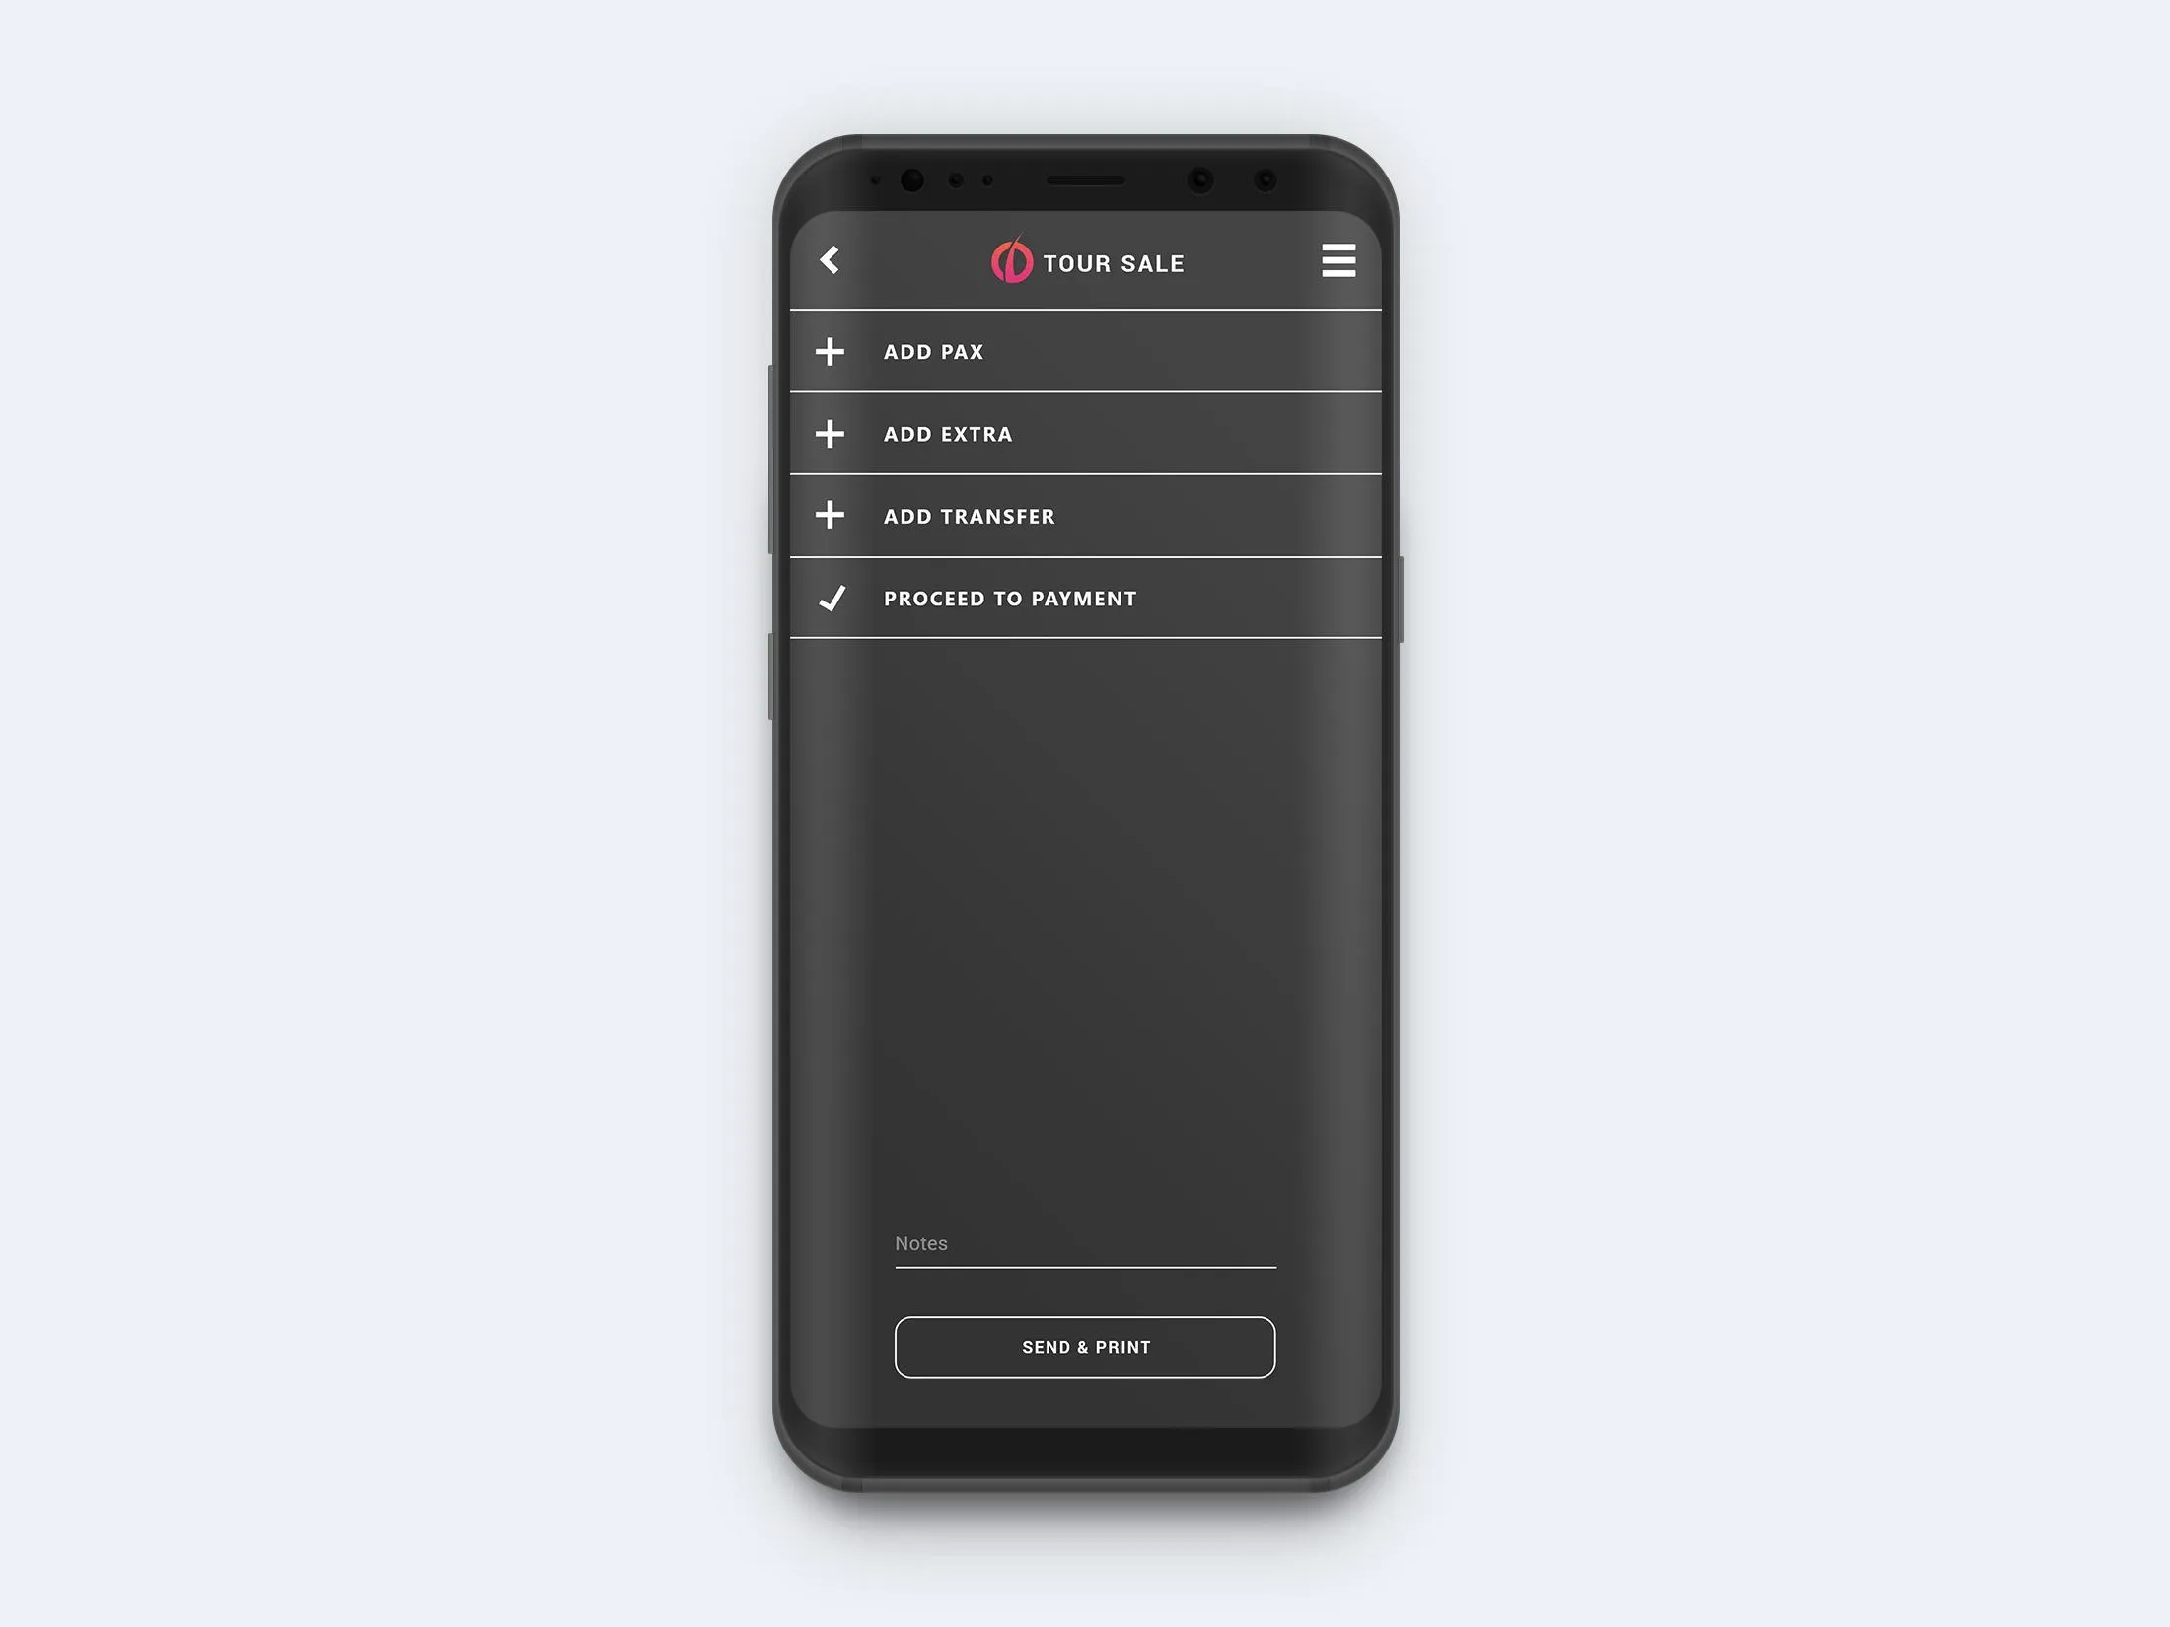Tap the Tour Sale logo icon
Viewport: 2170px width, 1627px height.
(x=1010, y=261)
